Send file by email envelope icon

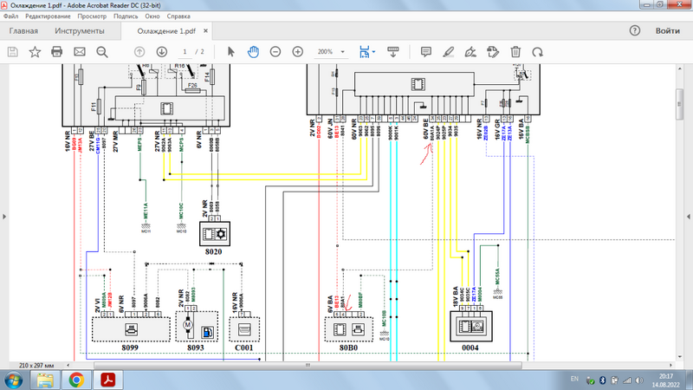click(80, 52)
